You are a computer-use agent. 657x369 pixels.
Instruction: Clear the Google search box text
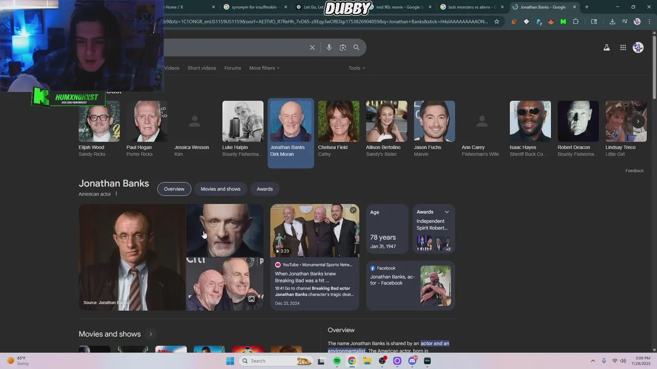coord(312,48)
